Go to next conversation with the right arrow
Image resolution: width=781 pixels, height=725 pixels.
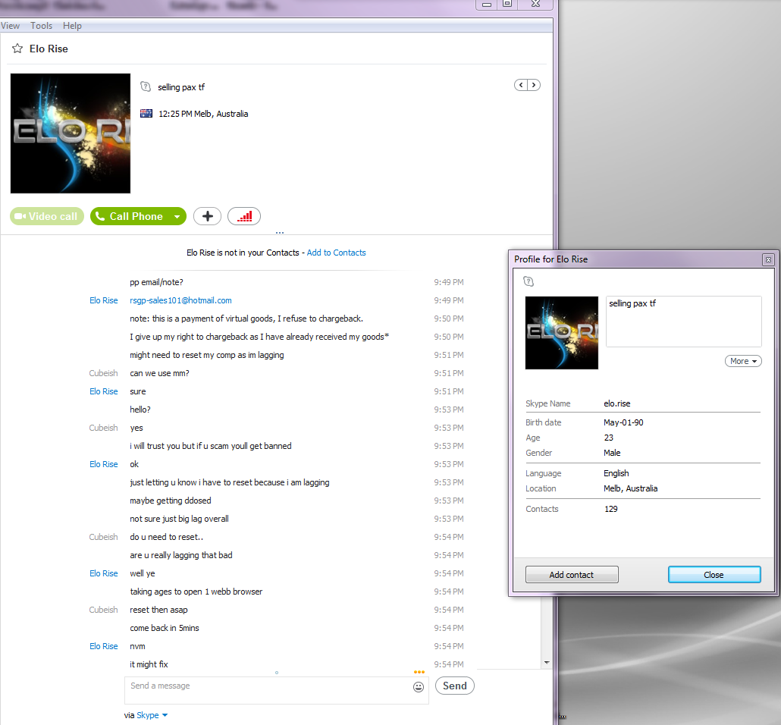click(x=534, y=85)
